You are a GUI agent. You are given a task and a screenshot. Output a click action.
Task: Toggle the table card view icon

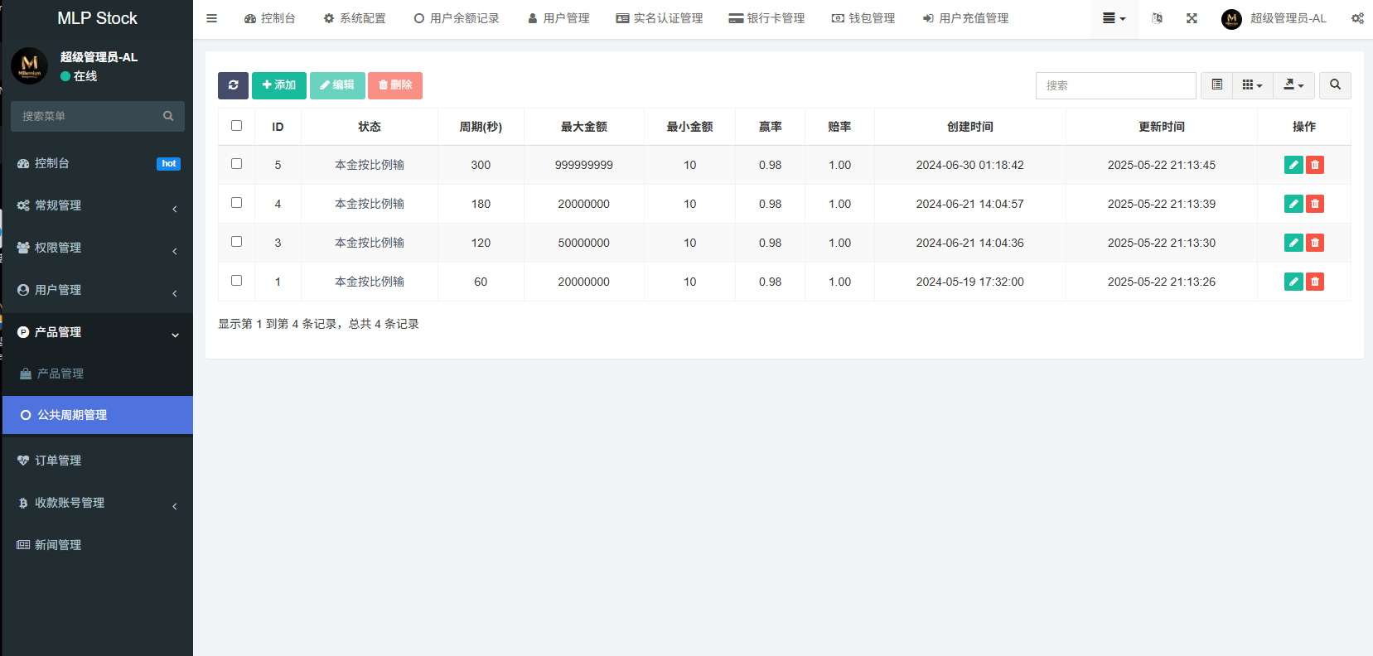click(x=1216, y=85)
